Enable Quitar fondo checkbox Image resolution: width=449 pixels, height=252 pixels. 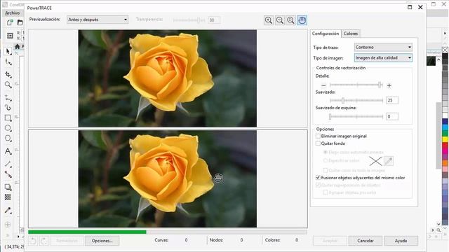click(x=318, y=143)
